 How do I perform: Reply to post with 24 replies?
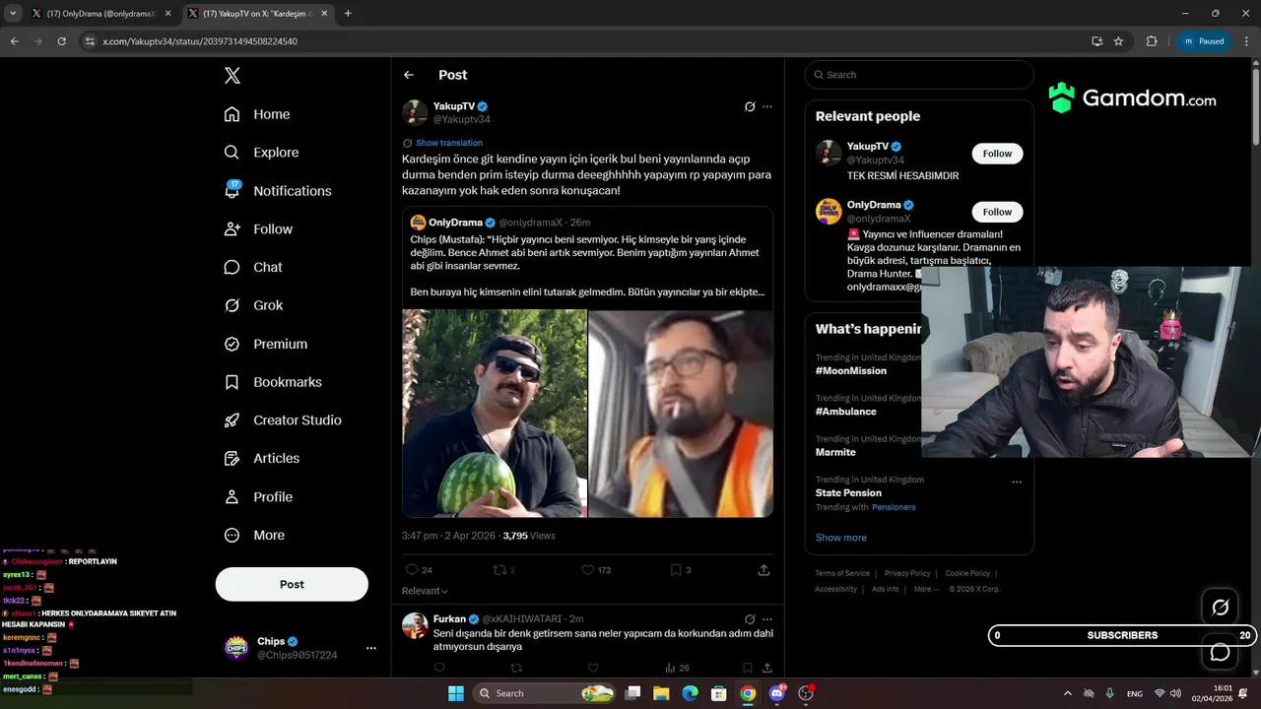coord(419,570)
